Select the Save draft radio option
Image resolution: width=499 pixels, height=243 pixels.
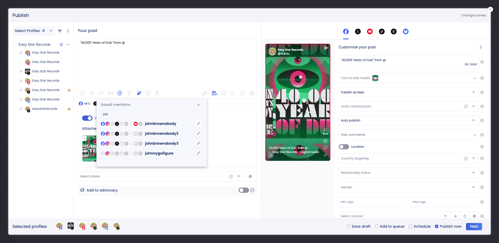click(x=349, y=226)
